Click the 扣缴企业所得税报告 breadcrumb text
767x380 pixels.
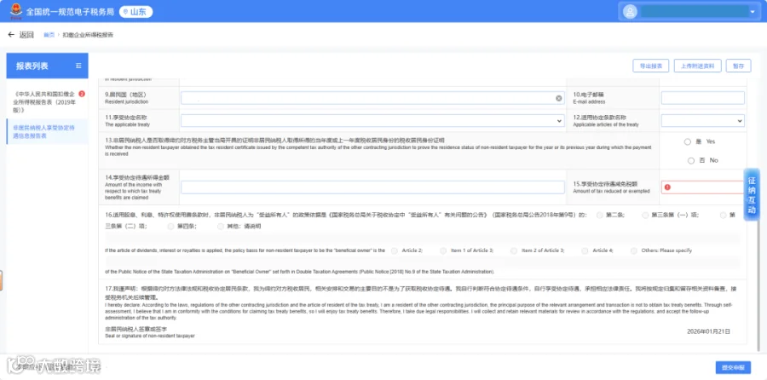[x=88, y=35]
